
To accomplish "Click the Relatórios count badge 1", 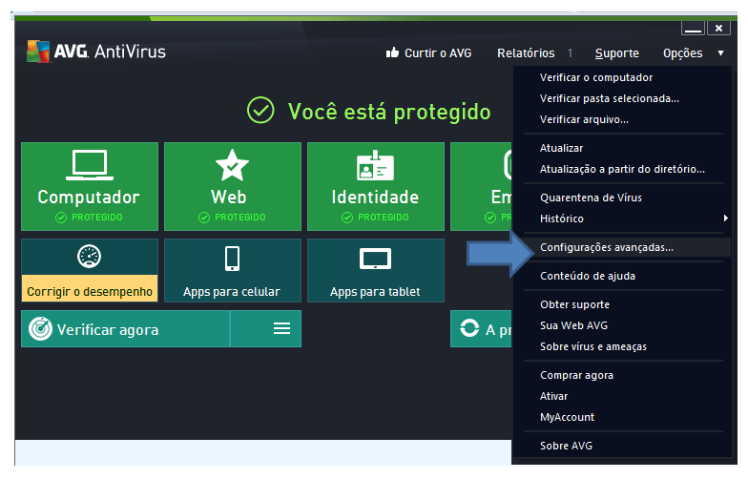I will point(570,53).
